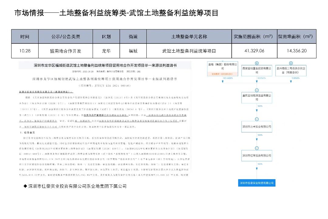Screen dimensions: 328x219
Task: Click the 时间 column header
Action: (25, 36)
